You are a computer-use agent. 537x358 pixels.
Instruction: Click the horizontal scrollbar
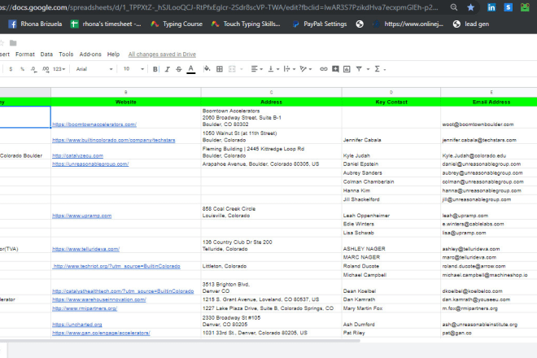(x=180, y=341)
